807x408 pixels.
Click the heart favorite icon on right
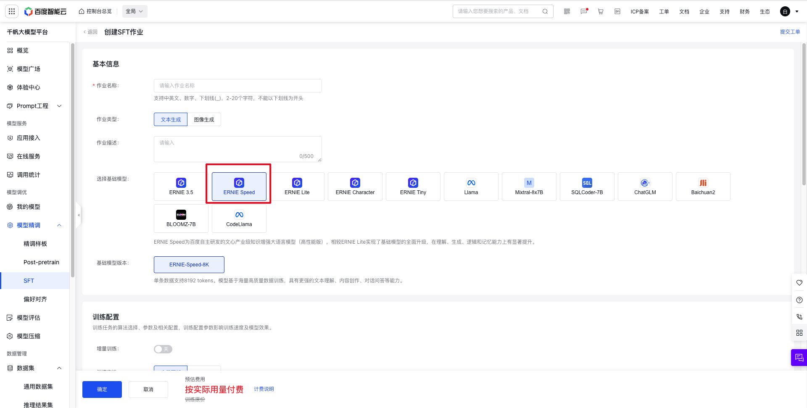point(799,283)
